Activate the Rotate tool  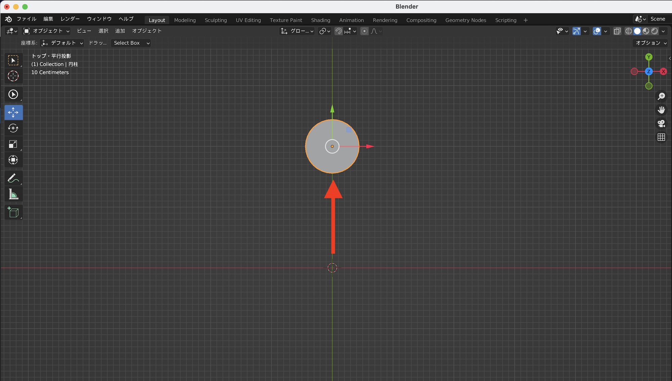click(13, 128)
